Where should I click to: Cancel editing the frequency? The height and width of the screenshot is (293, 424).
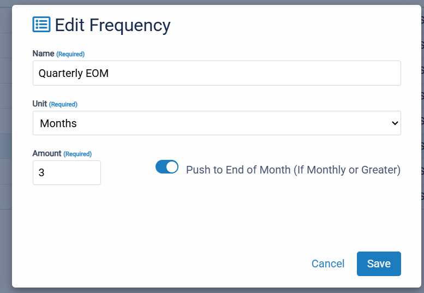[328, 264]
